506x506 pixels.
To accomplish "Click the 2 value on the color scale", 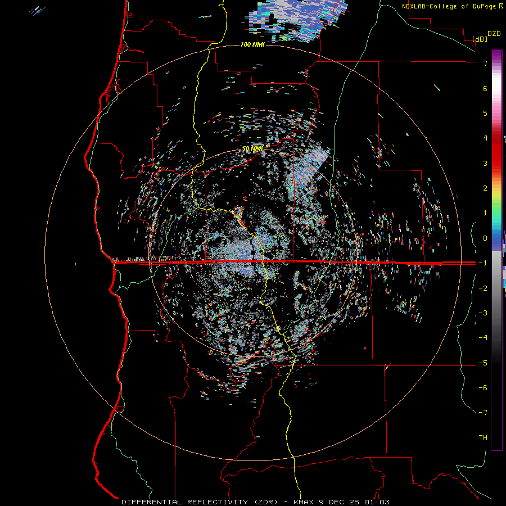I will (485, 188).
